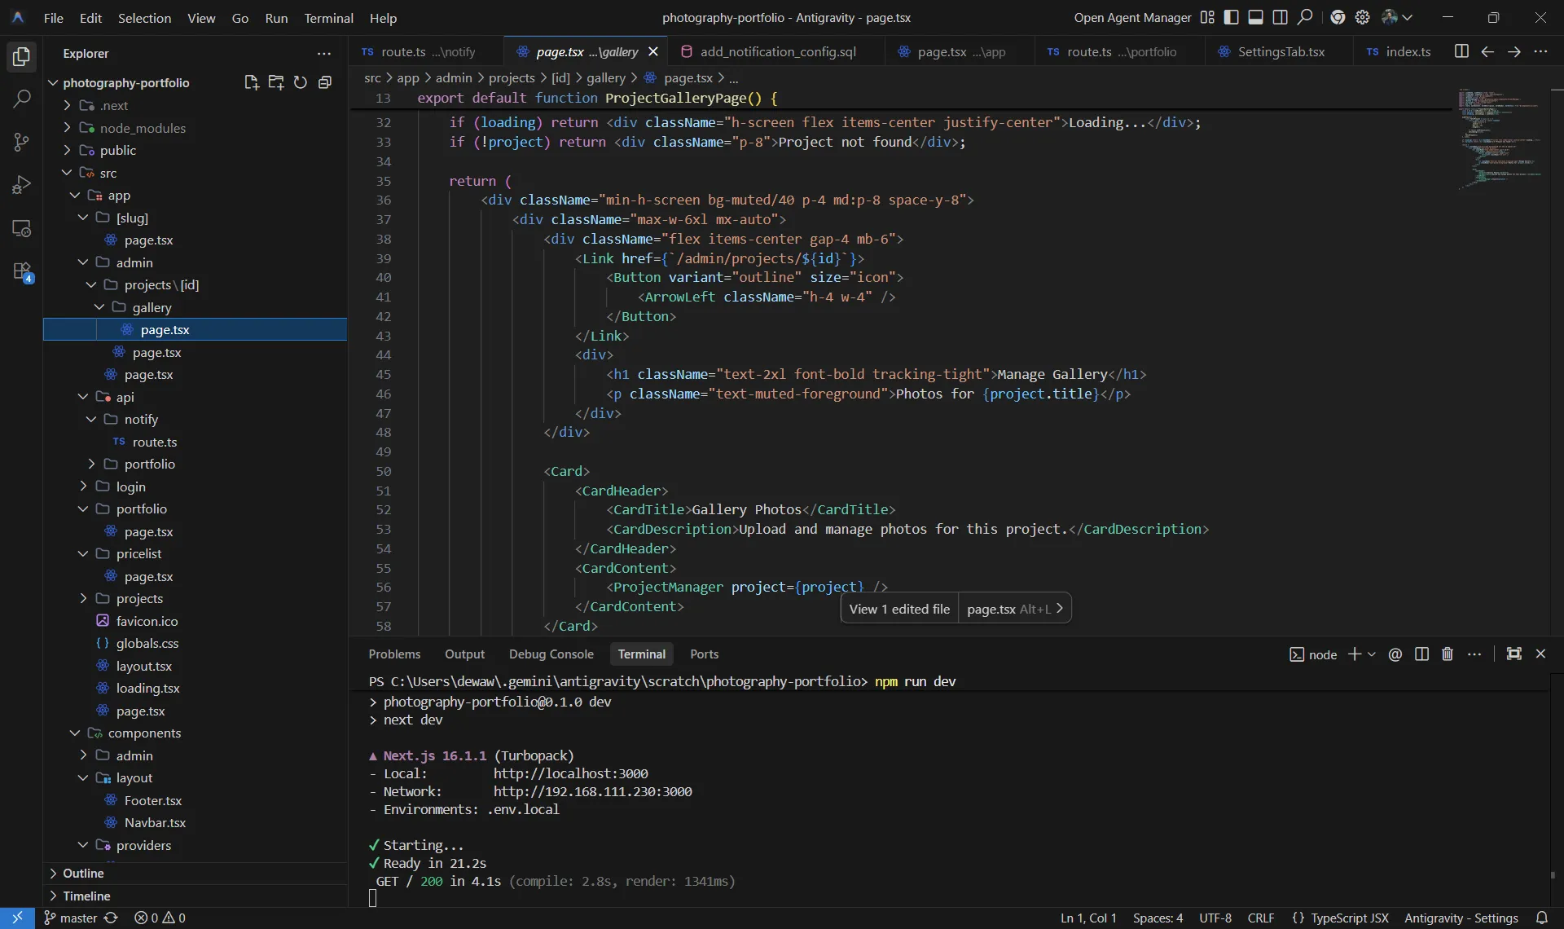1564x929 pixels.
Task: Open Source Control view icon
Action: (x=22, y=142)
